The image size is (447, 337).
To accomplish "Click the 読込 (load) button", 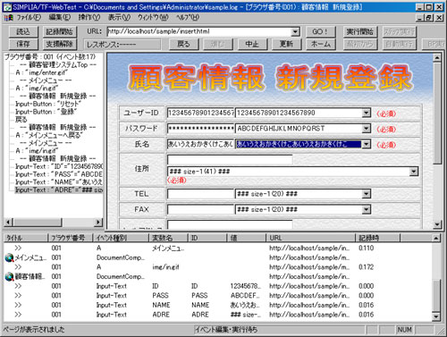I will 23,31.
